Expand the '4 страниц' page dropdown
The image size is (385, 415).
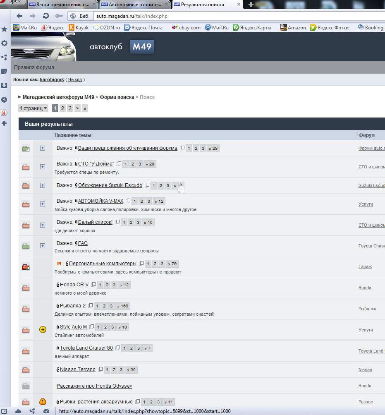(33, 108)
